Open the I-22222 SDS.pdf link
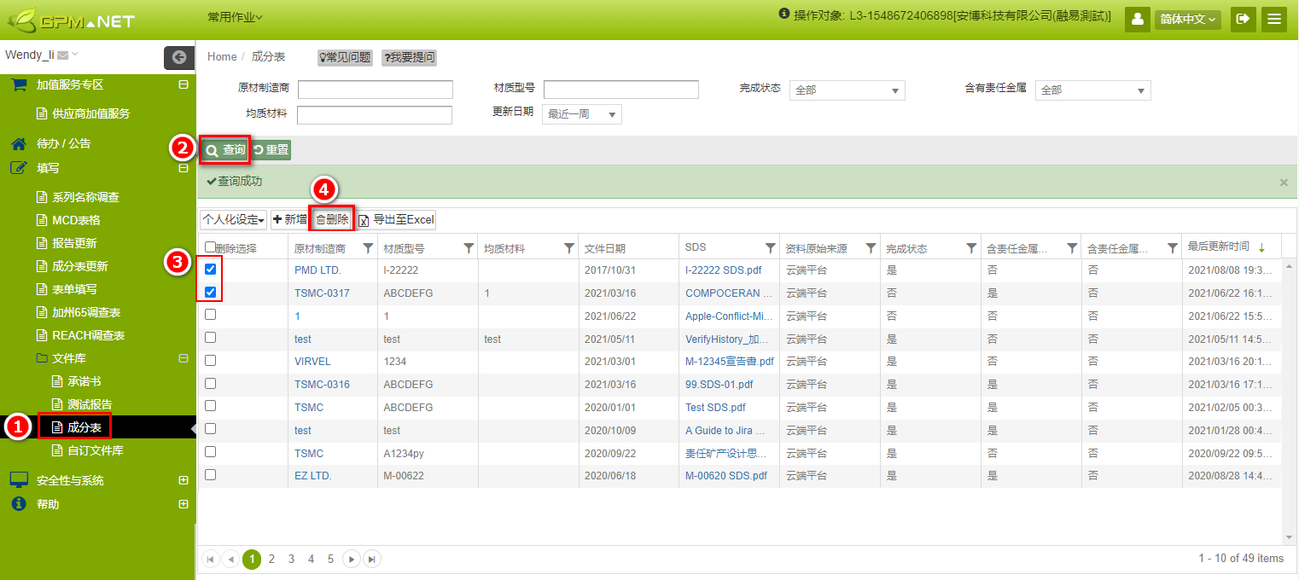Viewport: 1299px width, 580px height. click(x=725, y=270)
